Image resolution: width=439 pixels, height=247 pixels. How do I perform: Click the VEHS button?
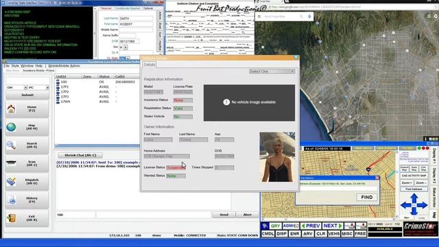334,233
